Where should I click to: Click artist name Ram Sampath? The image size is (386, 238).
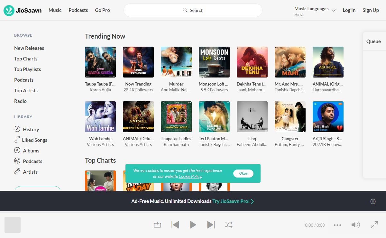tap(176, 144)
